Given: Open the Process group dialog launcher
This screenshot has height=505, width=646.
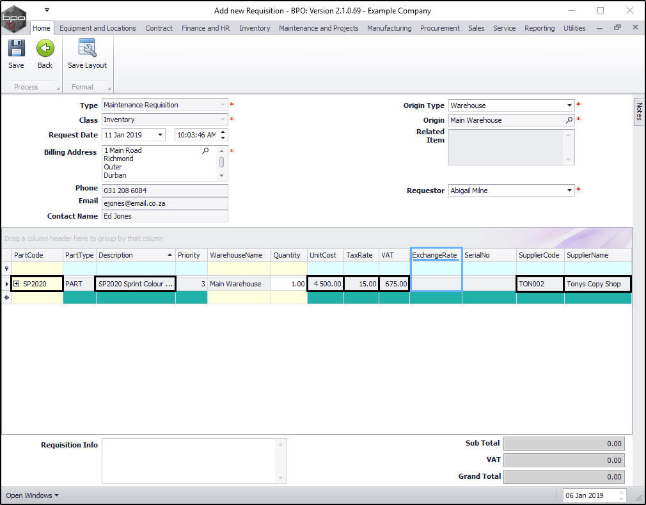Looking at the screenshot, I should pyautogui.click(x=58, y=88).
